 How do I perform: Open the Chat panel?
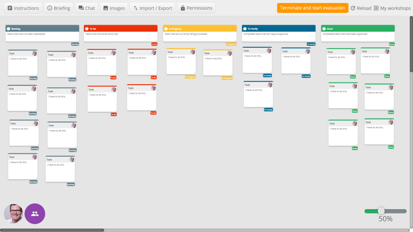click(x=87, y=8)
